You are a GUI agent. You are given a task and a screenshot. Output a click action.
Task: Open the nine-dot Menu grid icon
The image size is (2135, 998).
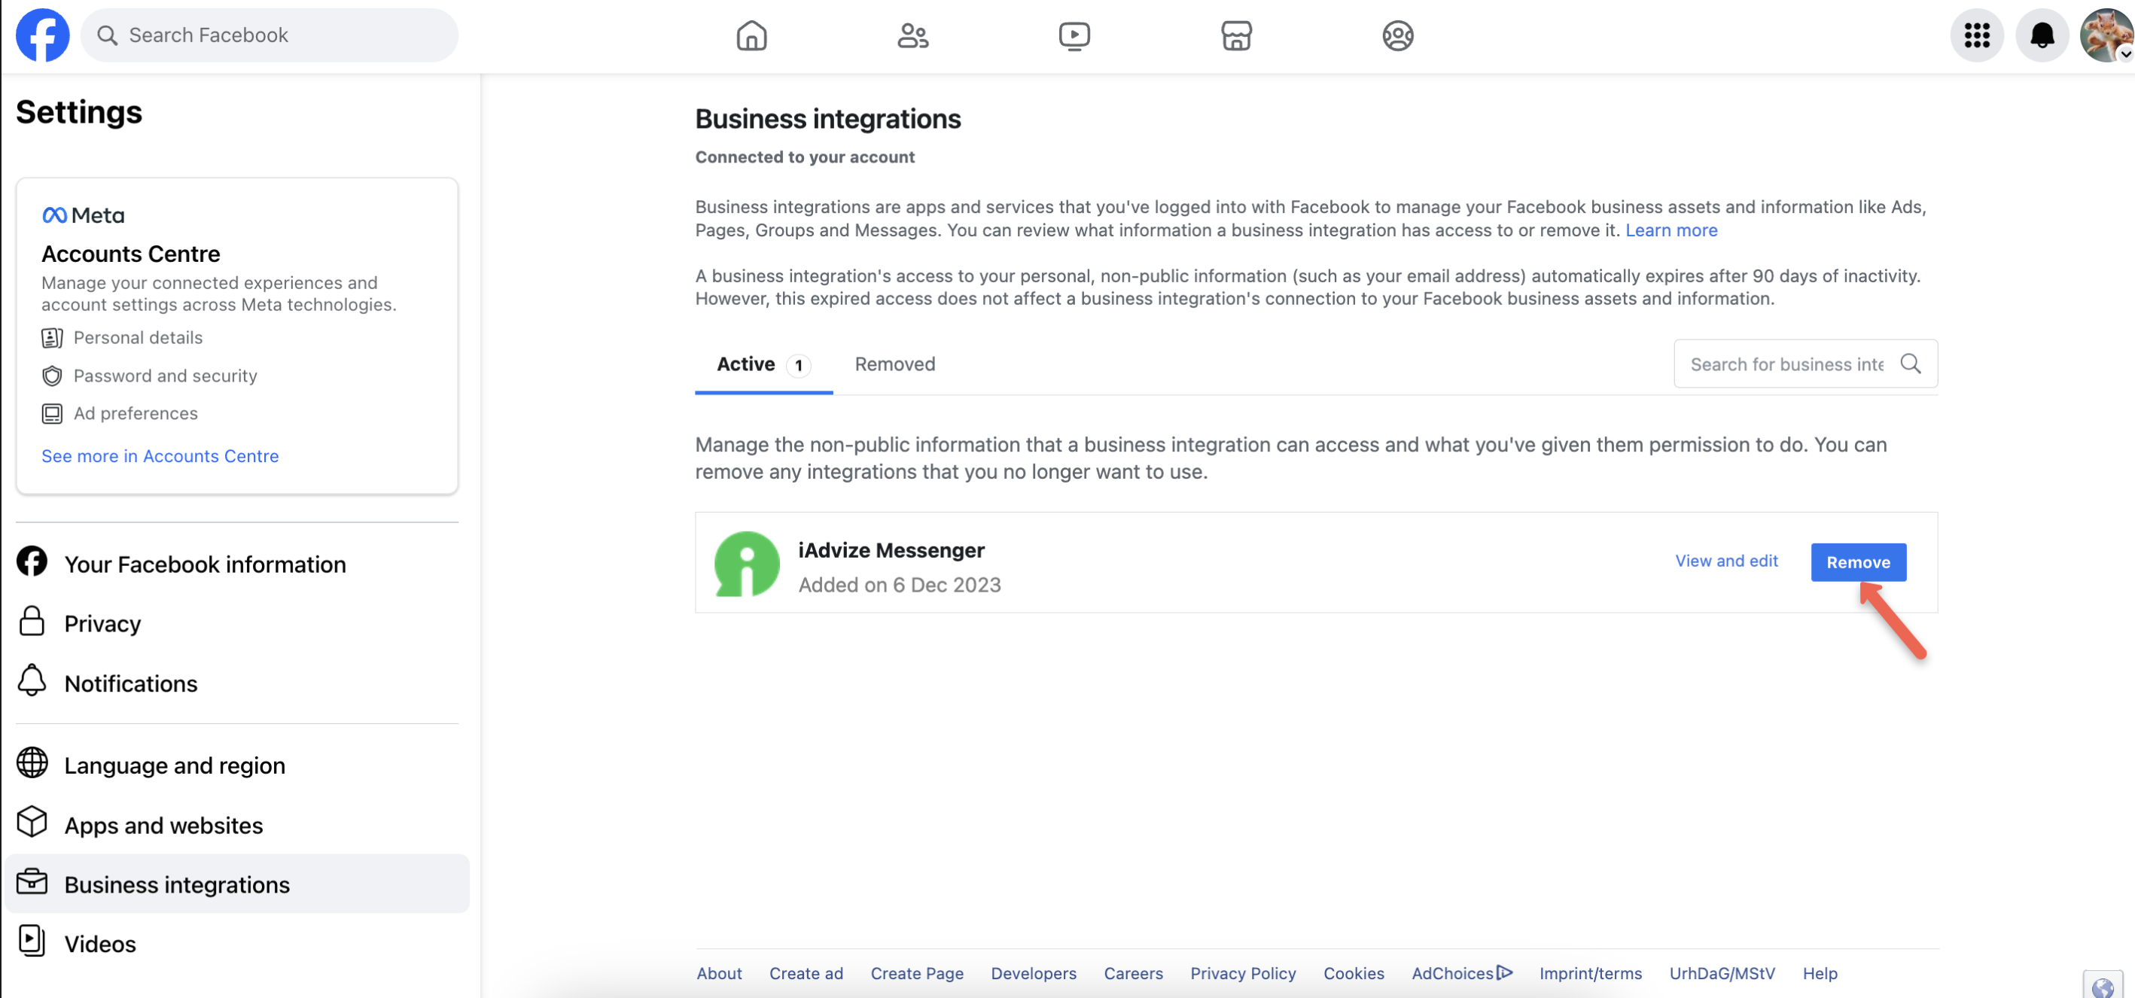pos(1977,35)
